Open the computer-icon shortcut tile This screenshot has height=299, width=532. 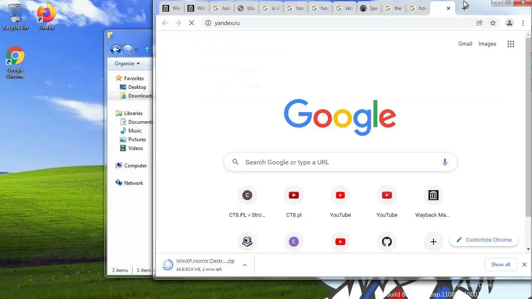click(x=247, y=242)
